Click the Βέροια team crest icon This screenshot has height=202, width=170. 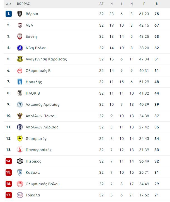click(x=20, y=14)
